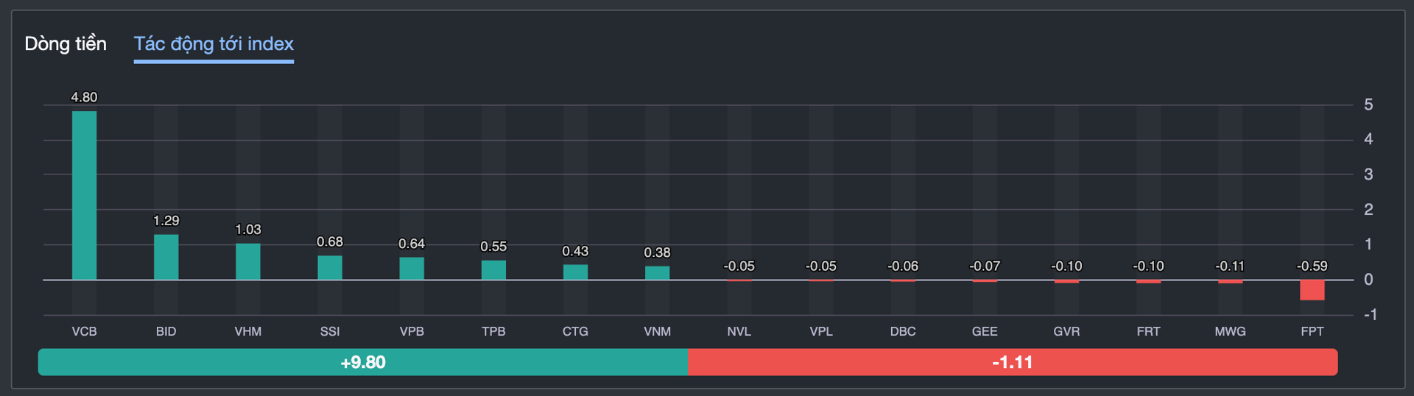1414x396 pixels.
Task: Select the VPB bar valued 0.64
Action: click(x=412, y=268)
